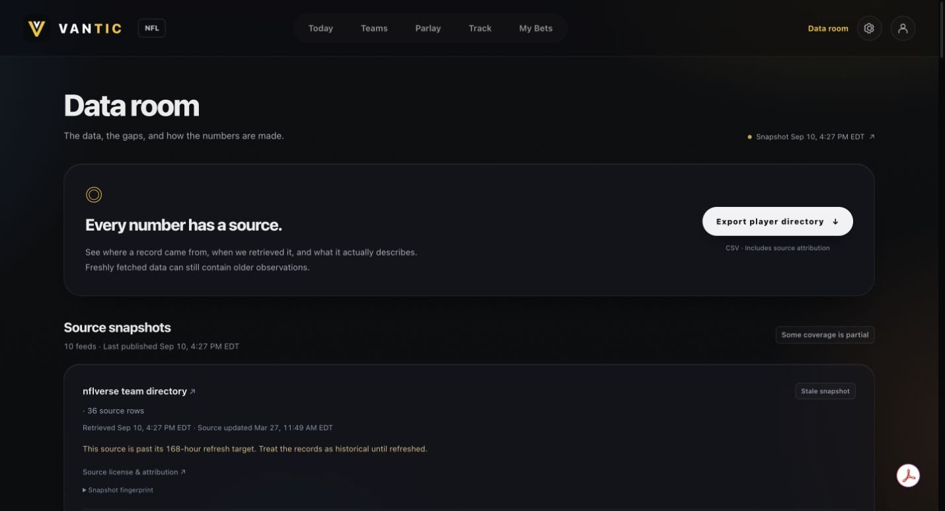Click the download arrow in Export button

click(x=835, y=221)
